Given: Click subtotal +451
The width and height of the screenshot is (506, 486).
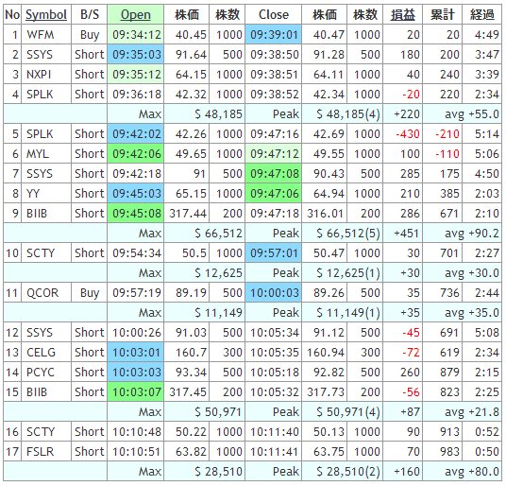Looking at the screenshot, I should pyautogui.click(x=406, y=234).
